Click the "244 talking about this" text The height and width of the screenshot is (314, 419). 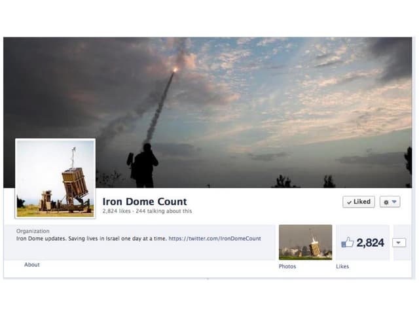[x=164, y=211]
